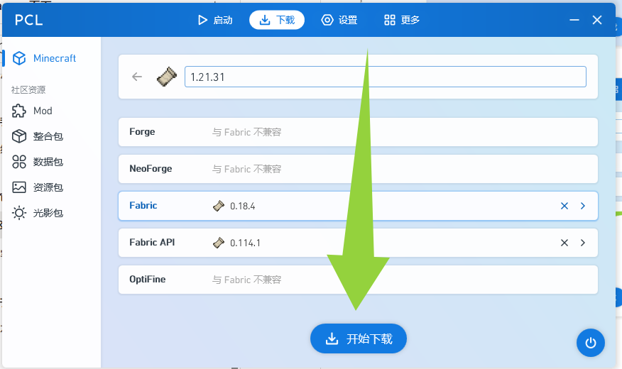Screen dimensions: 622x369
Task: Click the round power button icon
Action: pos(590,343)
